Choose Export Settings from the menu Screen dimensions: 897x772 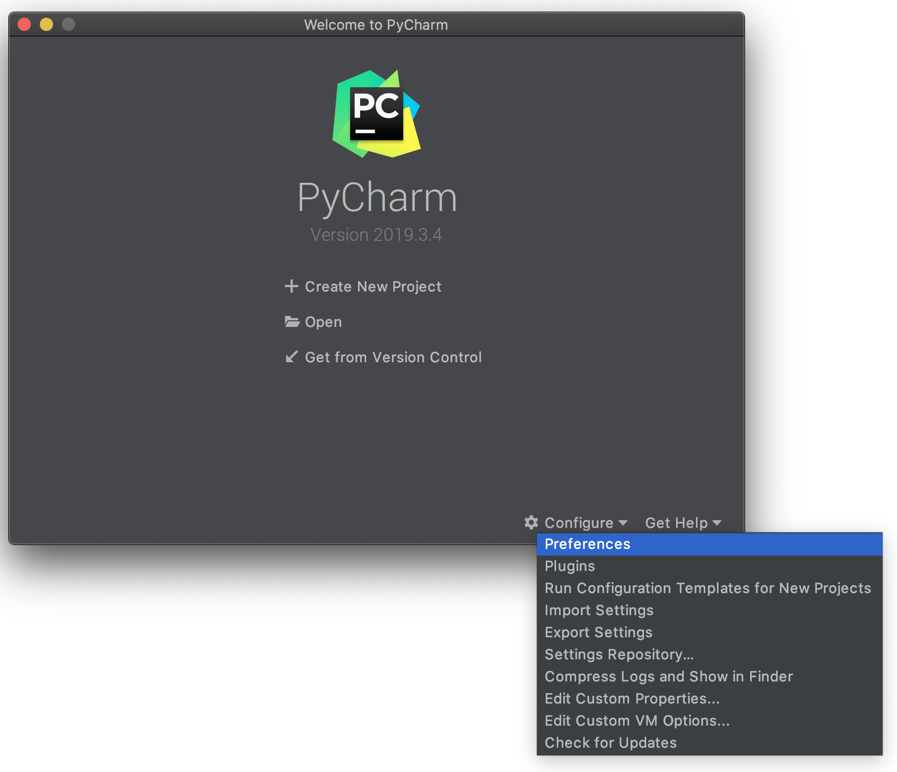[x=598, y=632]
